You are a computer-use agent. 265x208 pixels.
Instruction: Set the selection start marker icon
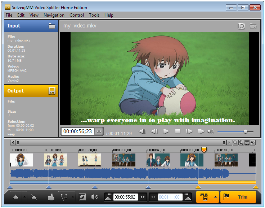click(x=108, y=197)
